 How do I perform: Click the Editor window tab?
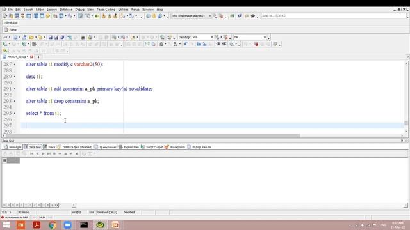(x=10, y=30)
